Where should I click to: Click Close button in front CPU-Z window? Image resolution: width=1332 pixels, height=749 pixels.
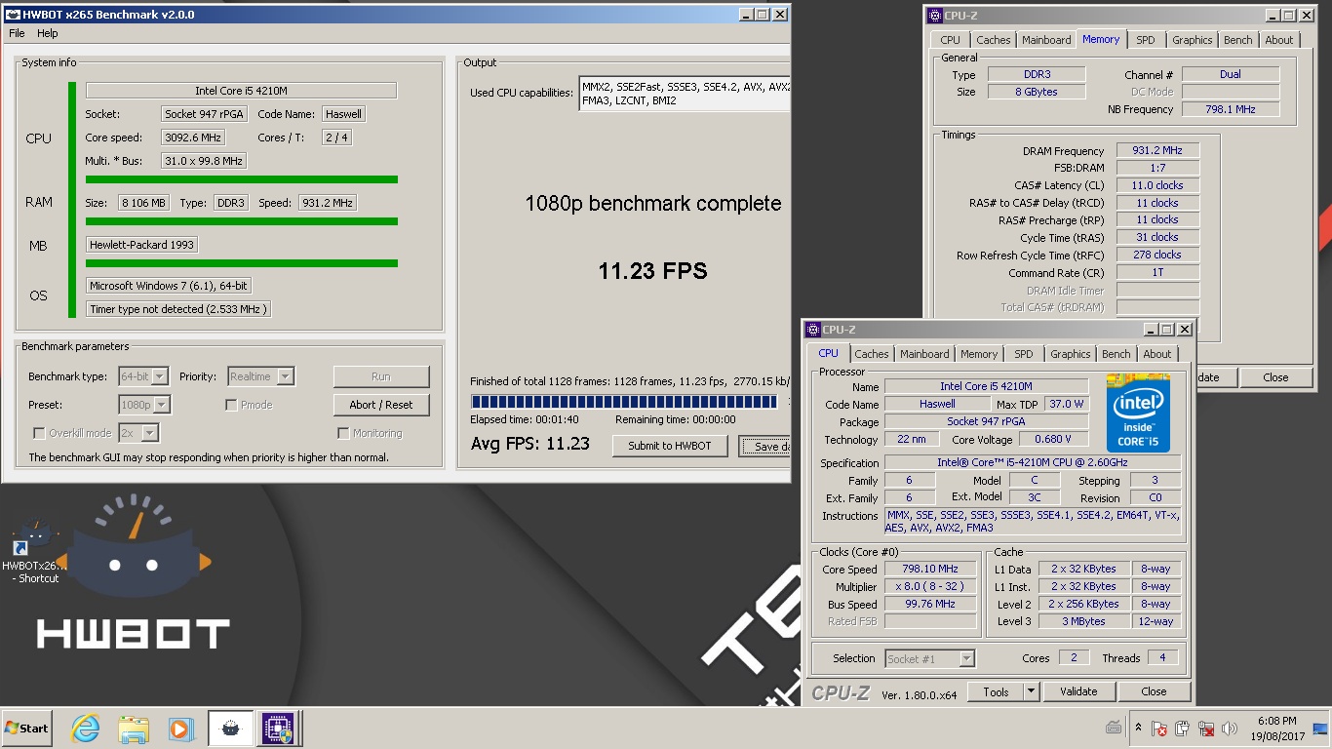pos(1154,691)
